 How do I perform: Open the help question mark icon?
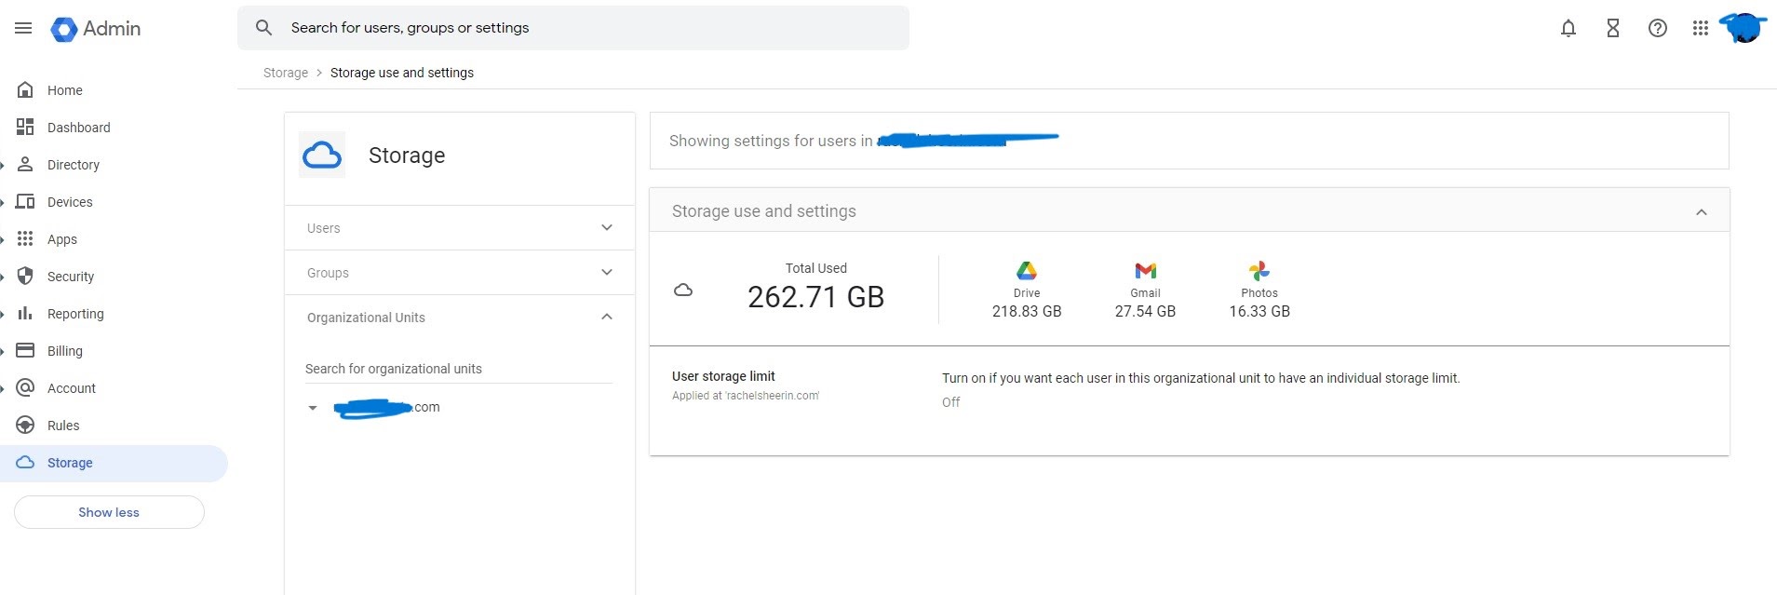pyautogui.click(x=1658, y=28)
